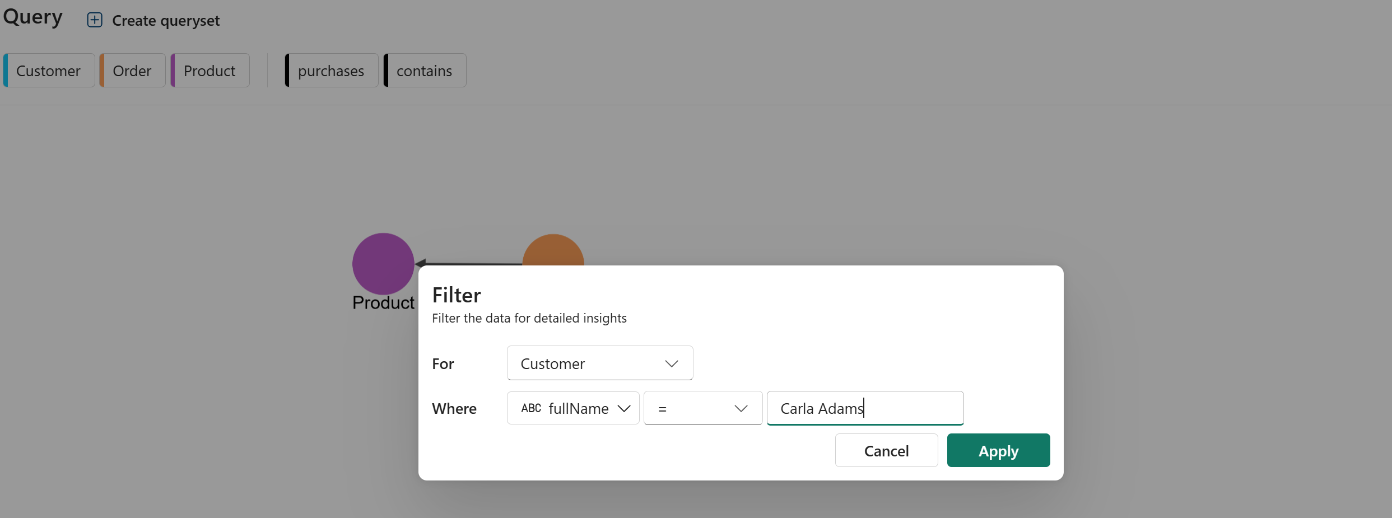This screenshot has height=518, width=1392.
Task: Click the ABC text type icon
Action: click(530, 408)
